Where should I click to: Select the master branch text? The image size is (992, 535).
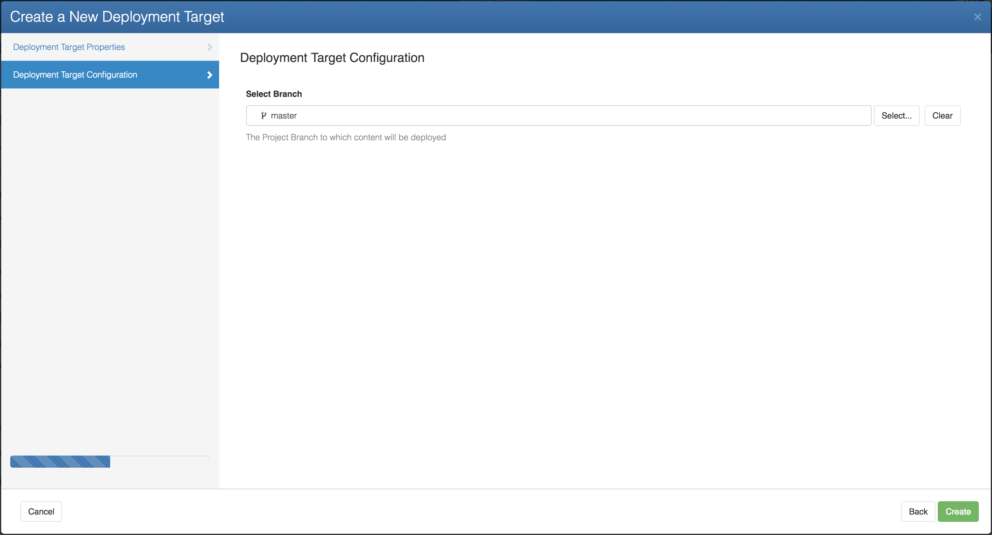coord(284,116)
